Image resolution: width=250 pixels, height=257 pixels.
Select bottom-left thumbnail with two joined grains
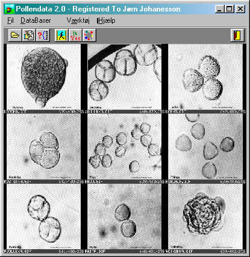tap(44, 216)
